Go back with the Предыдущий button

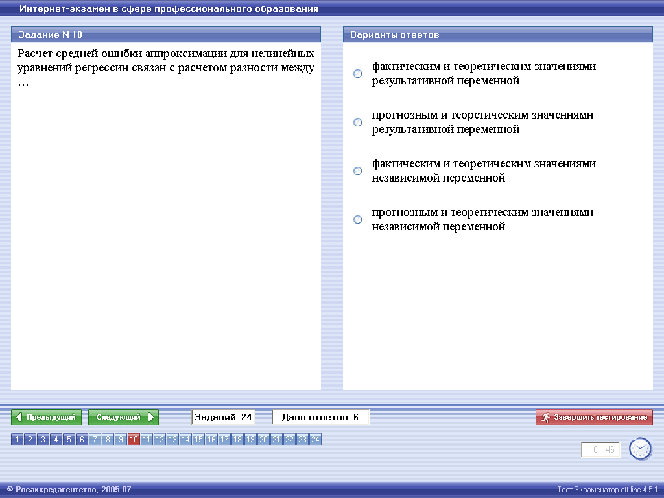47,417
